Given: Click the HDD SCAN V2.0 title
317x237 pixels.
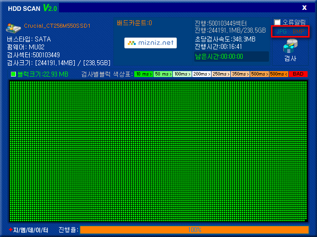Looking at the screenshot, I should coord(33,8).
